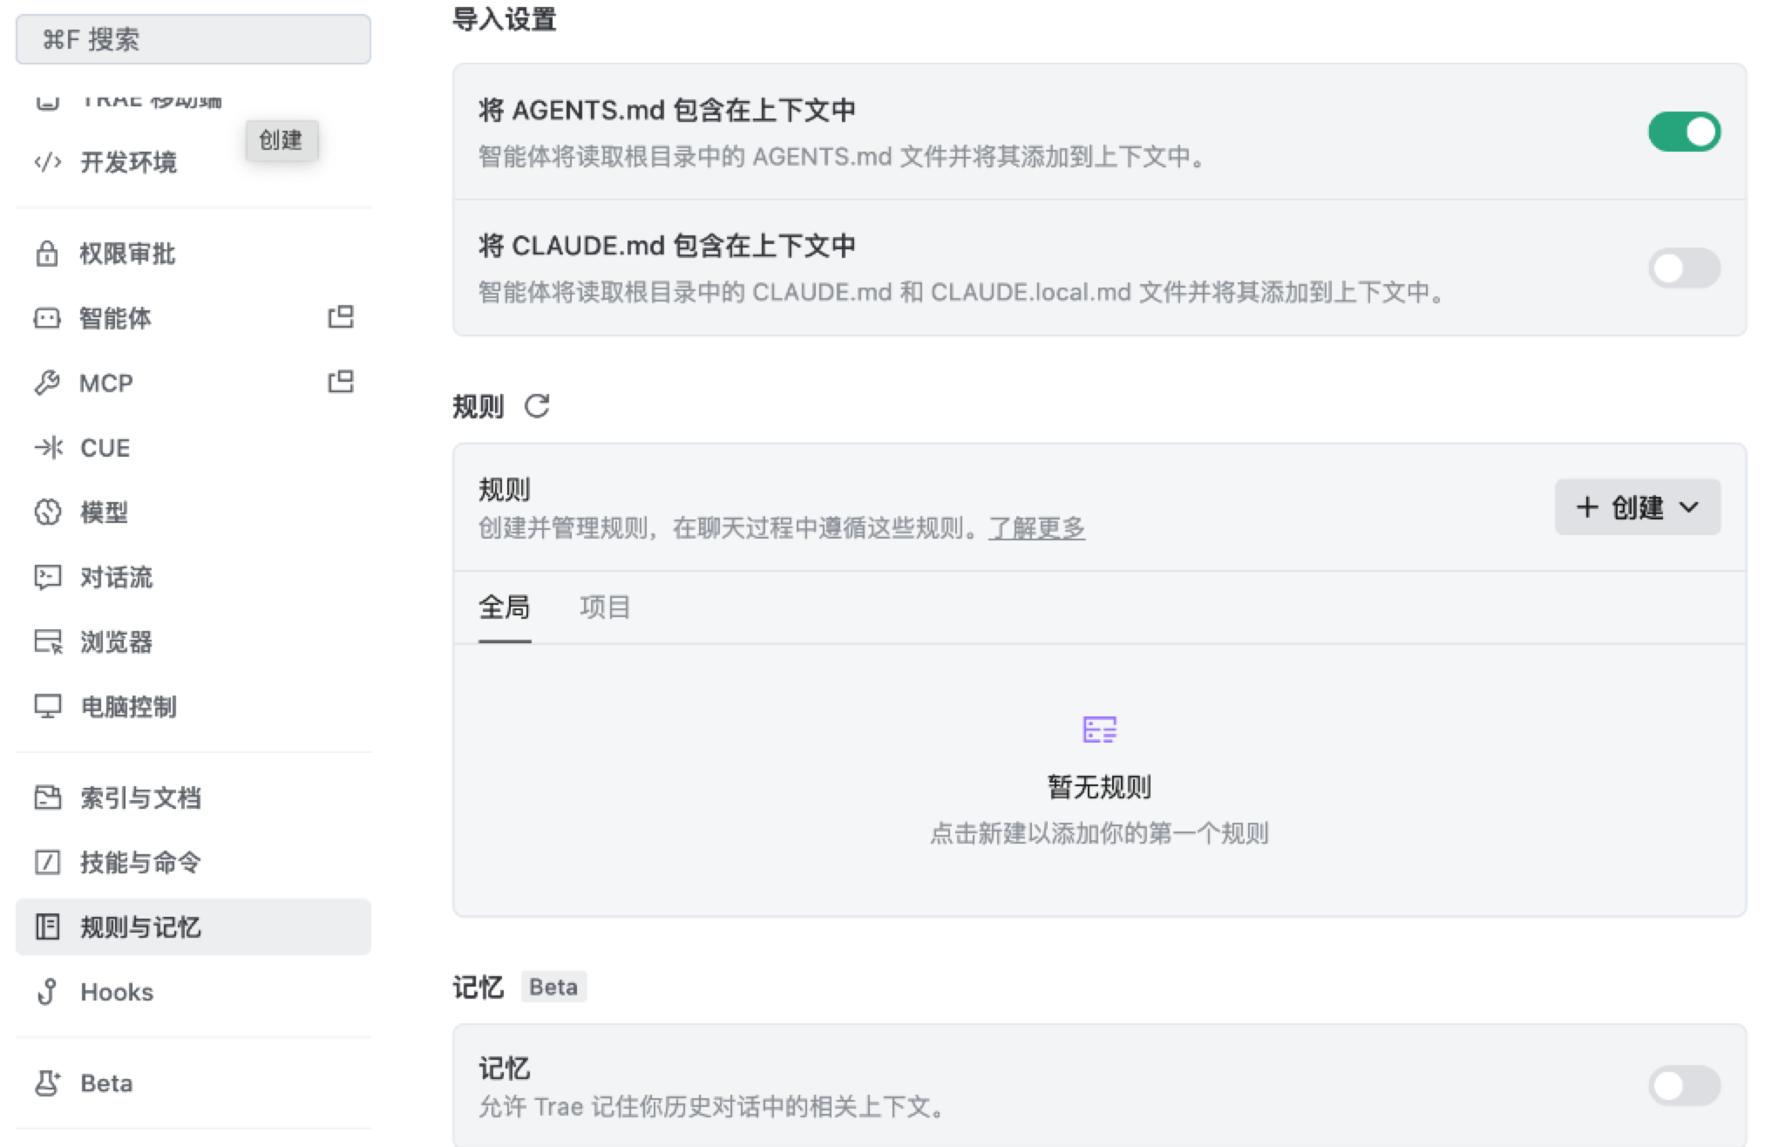Click the Beta badge next to 记忆
This screenshot has width=1785, height=1147.
tap(553, 987)
